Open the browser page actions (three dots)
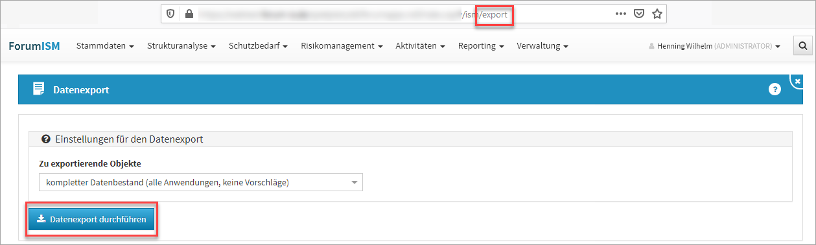The width and height of the screenshot is (816, 245). (x=620, y=14)
